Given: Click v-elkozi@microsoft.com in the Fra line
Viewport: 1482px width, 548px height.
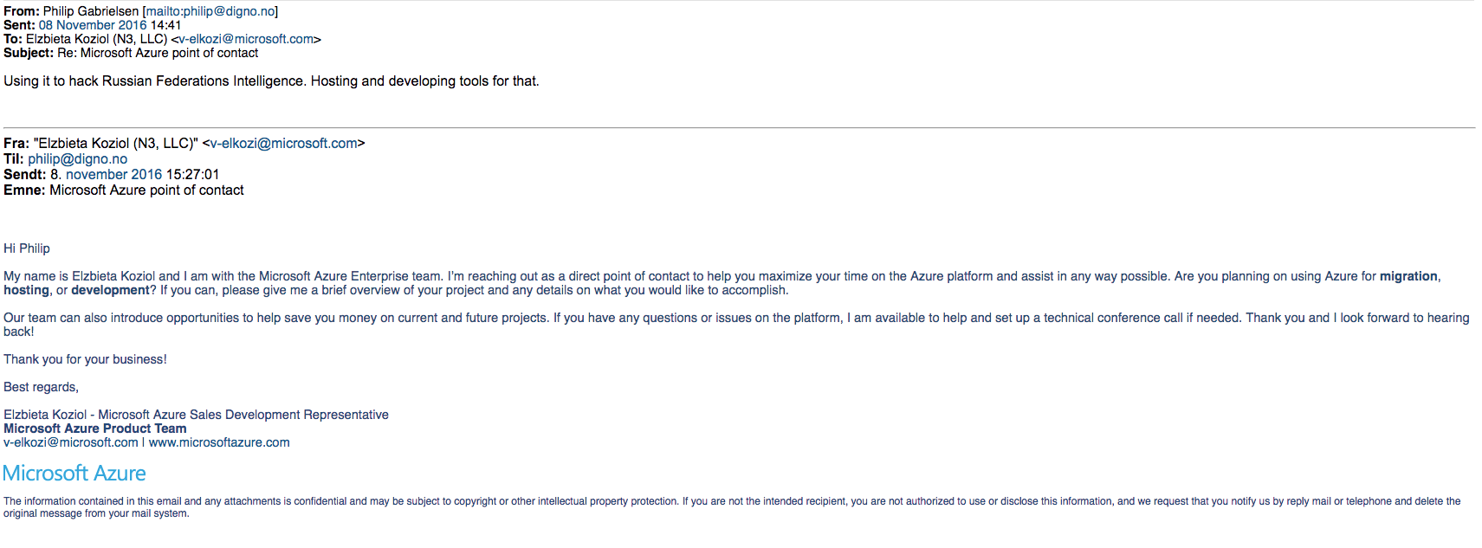Looking at the screenshot, I should point(284,144).
